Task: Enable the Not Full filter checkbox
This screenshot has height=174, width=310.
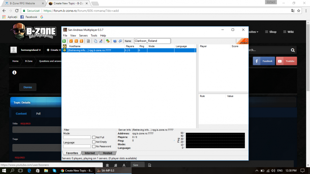Action: point(94,137)
